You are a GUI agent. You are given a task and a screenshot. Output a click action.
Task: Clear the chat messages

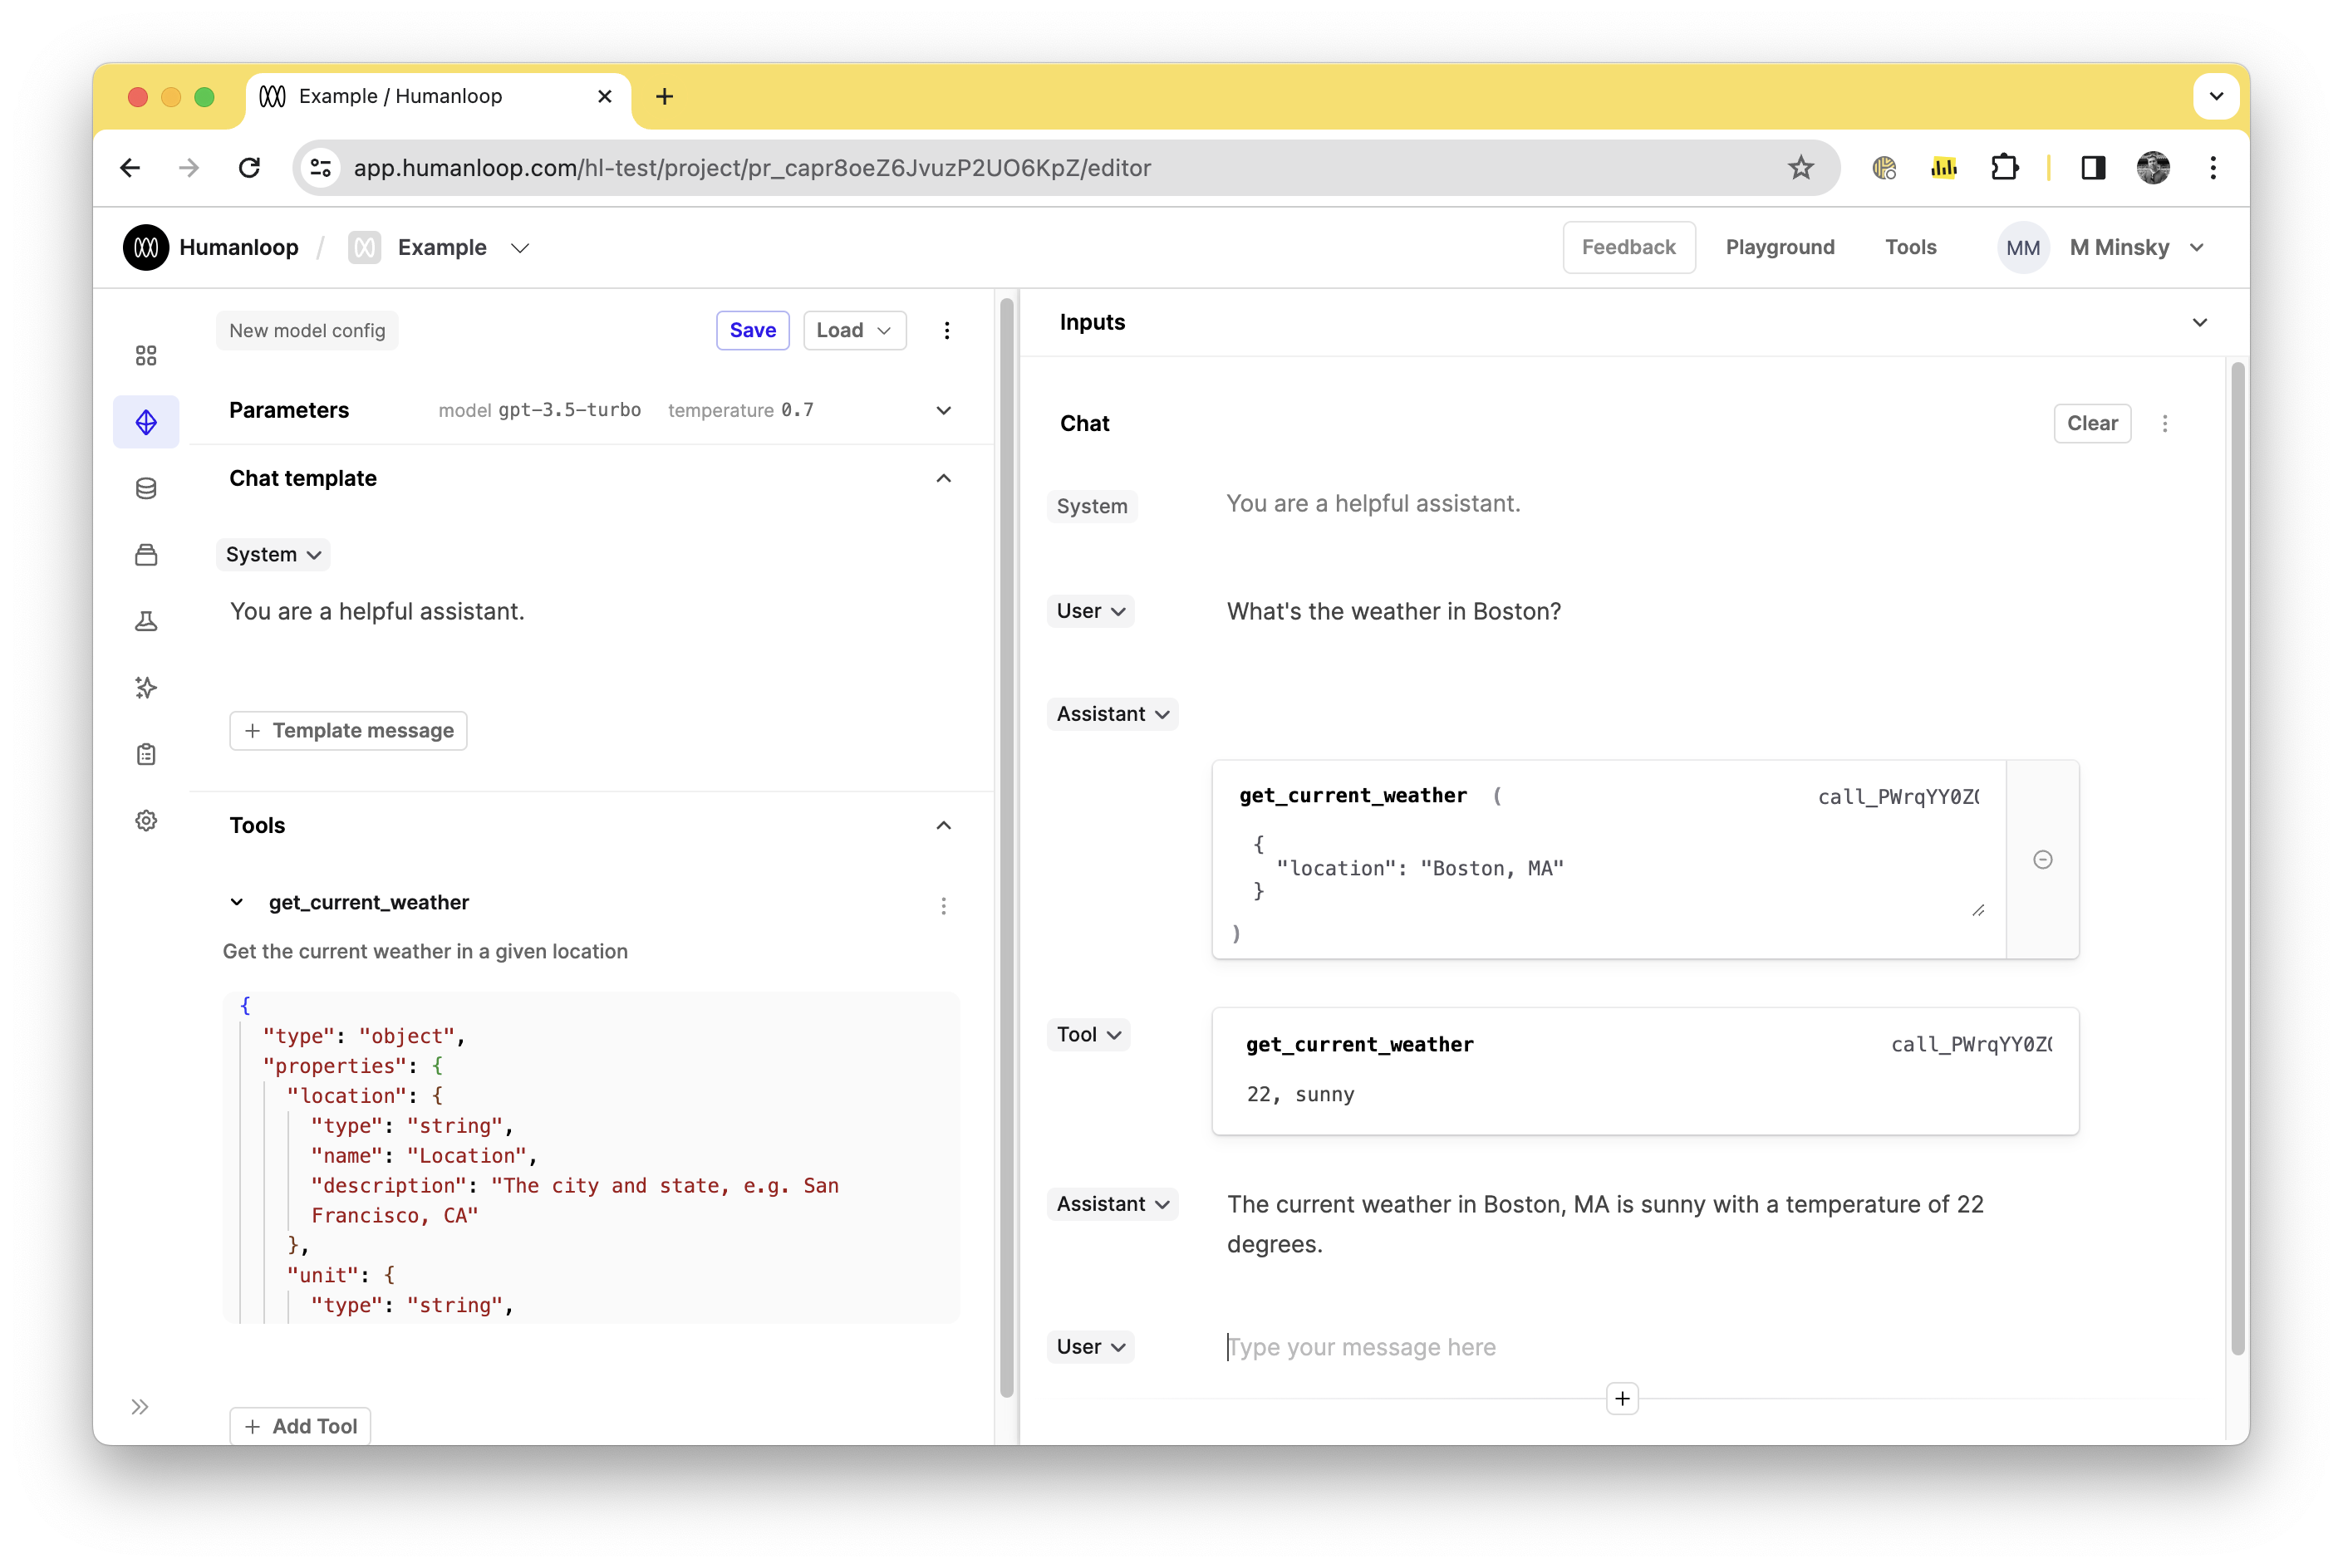pos(2092,423)
